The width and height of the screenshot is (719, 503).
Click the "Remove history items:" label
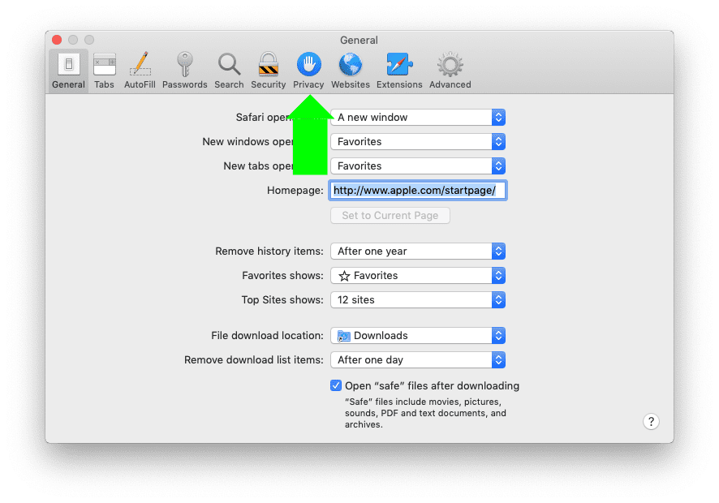click(269, 251)
